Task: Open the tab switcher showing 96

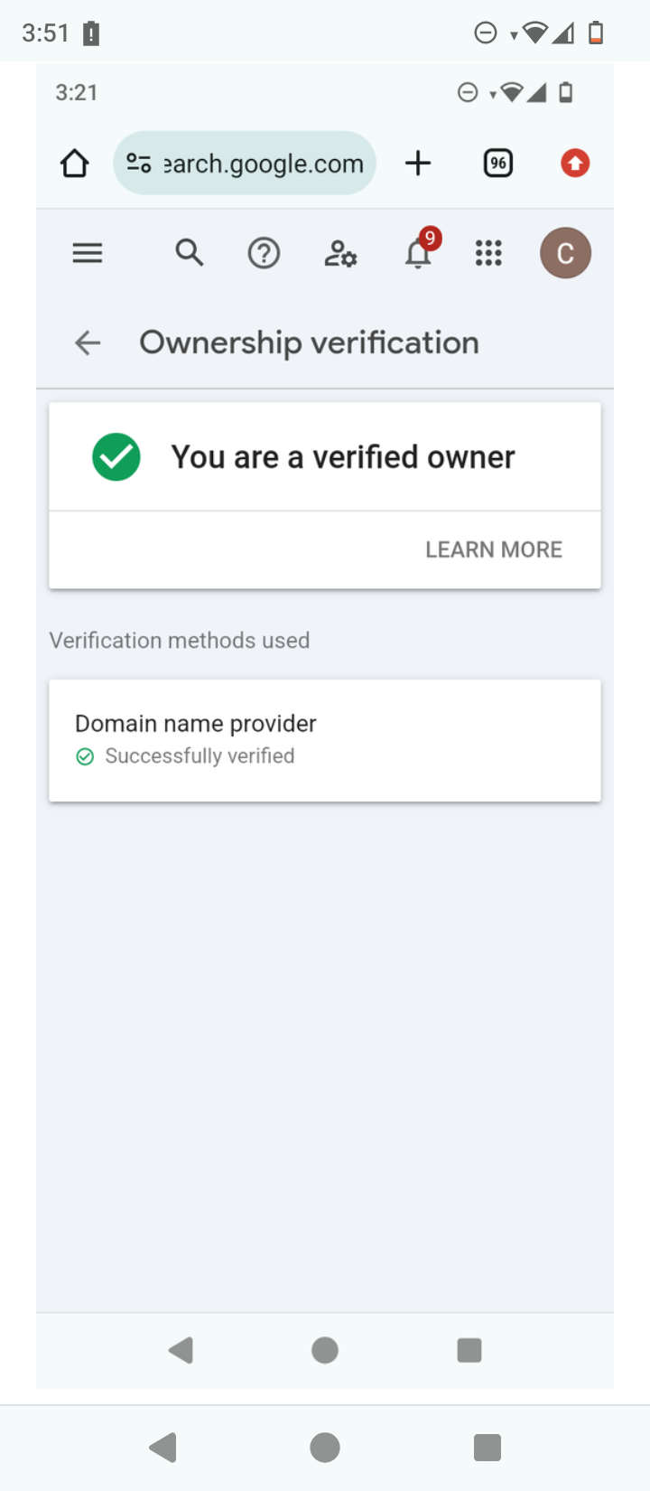Action: [498, 164]
